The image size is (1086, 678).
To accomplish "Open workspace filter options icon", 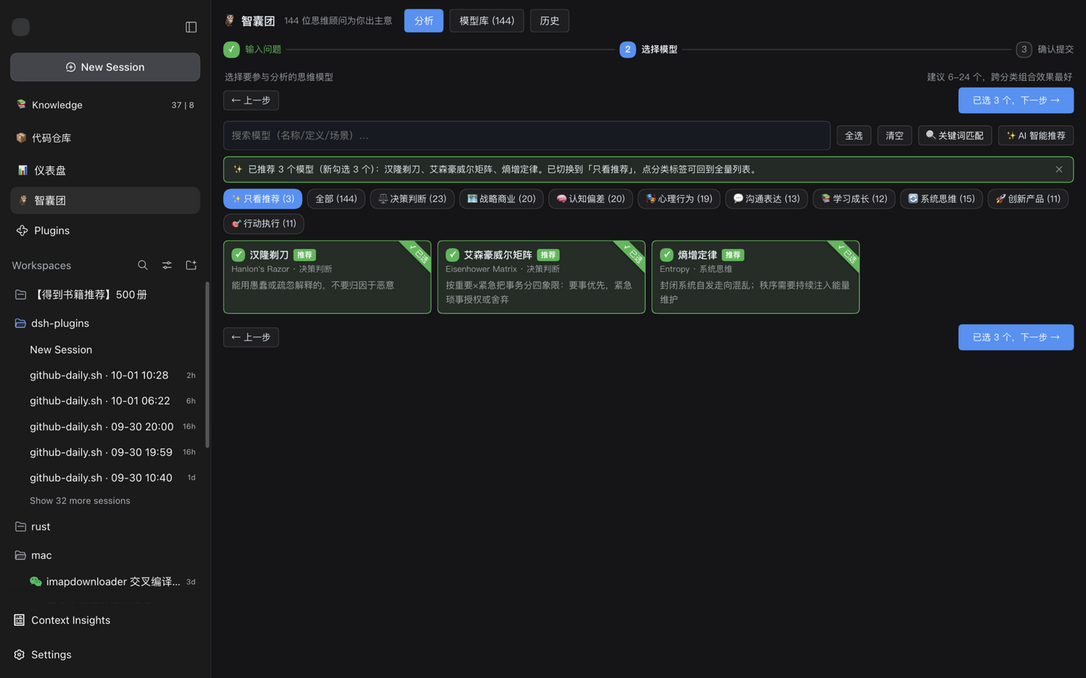I will 167,265.
